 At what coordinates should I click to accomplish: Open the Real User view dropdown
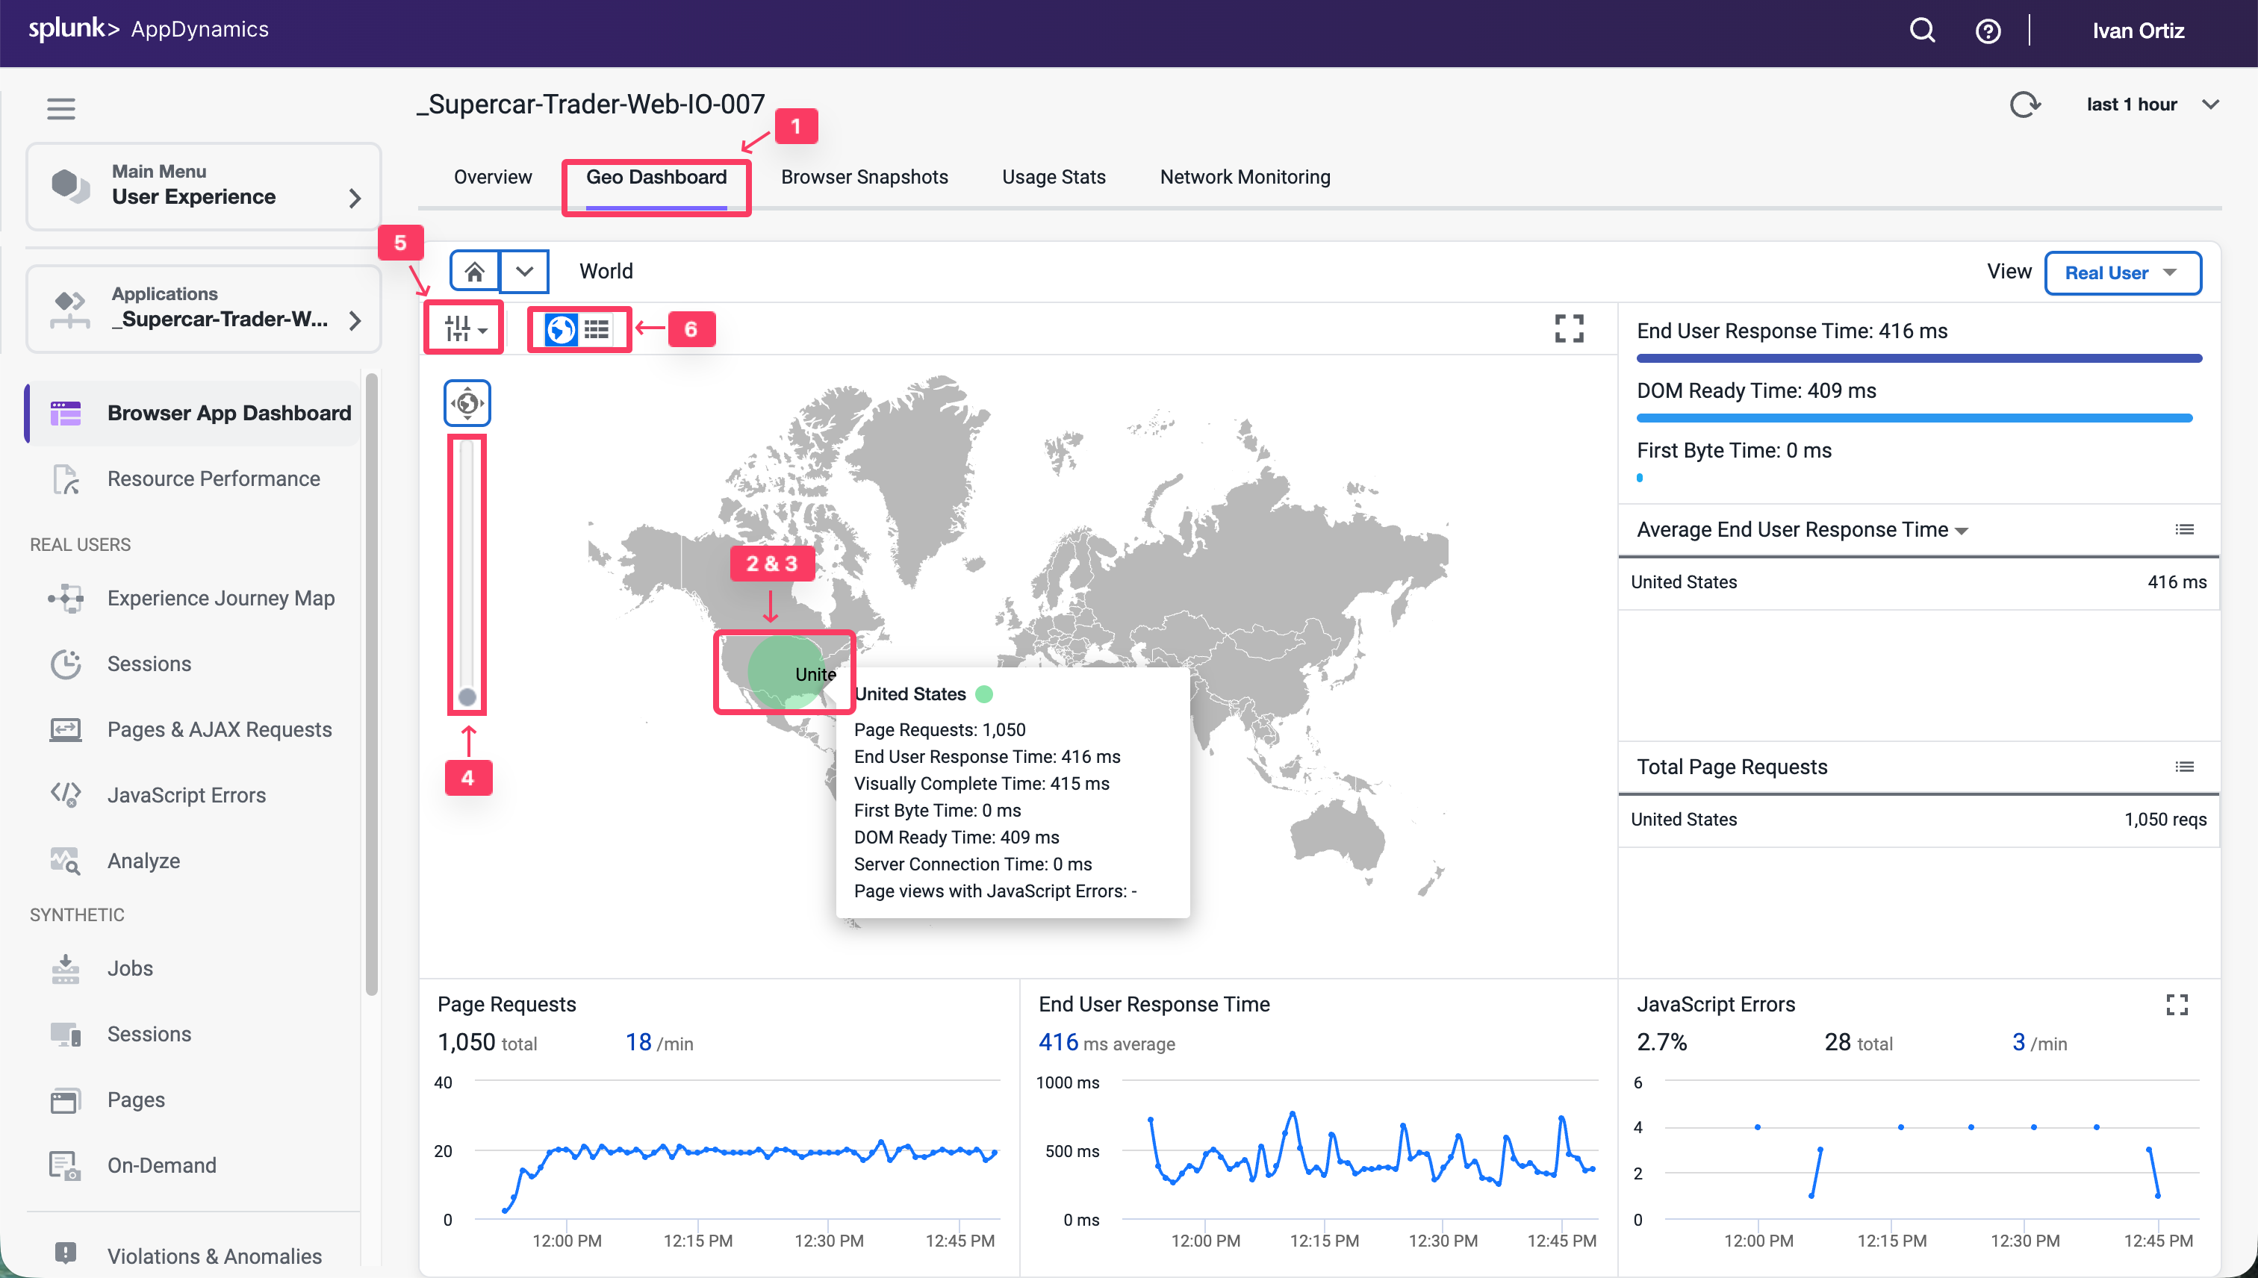(x=2121, y=273)
